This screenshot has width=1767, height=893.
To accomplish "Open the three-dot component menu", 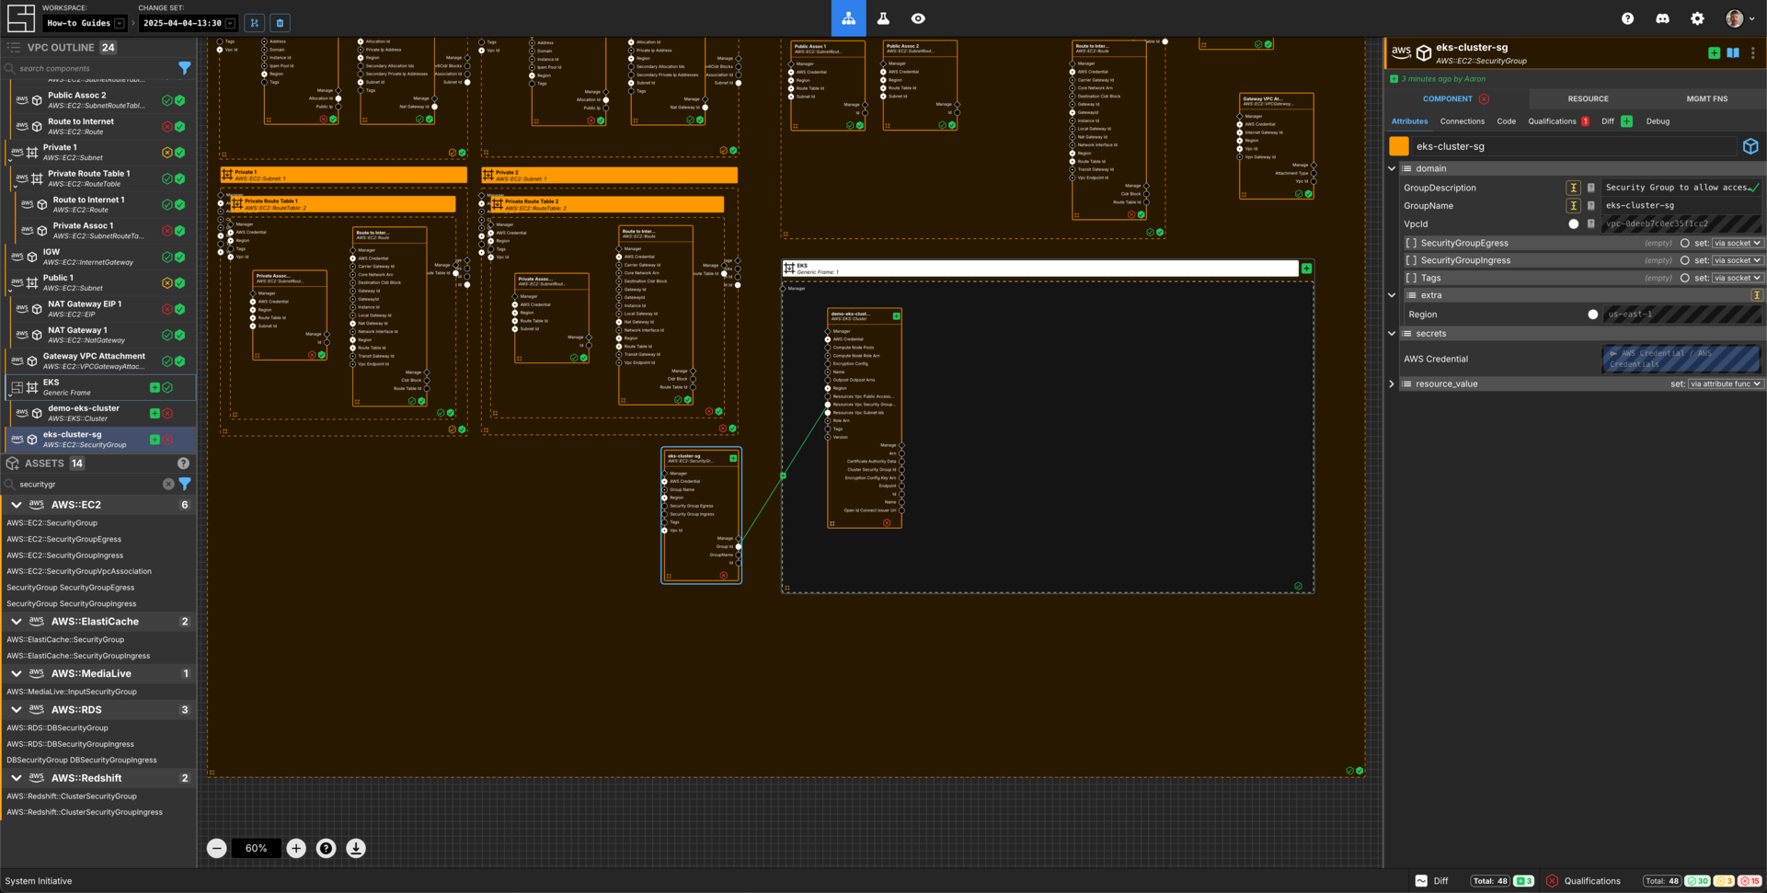I will click(1753, 53).
